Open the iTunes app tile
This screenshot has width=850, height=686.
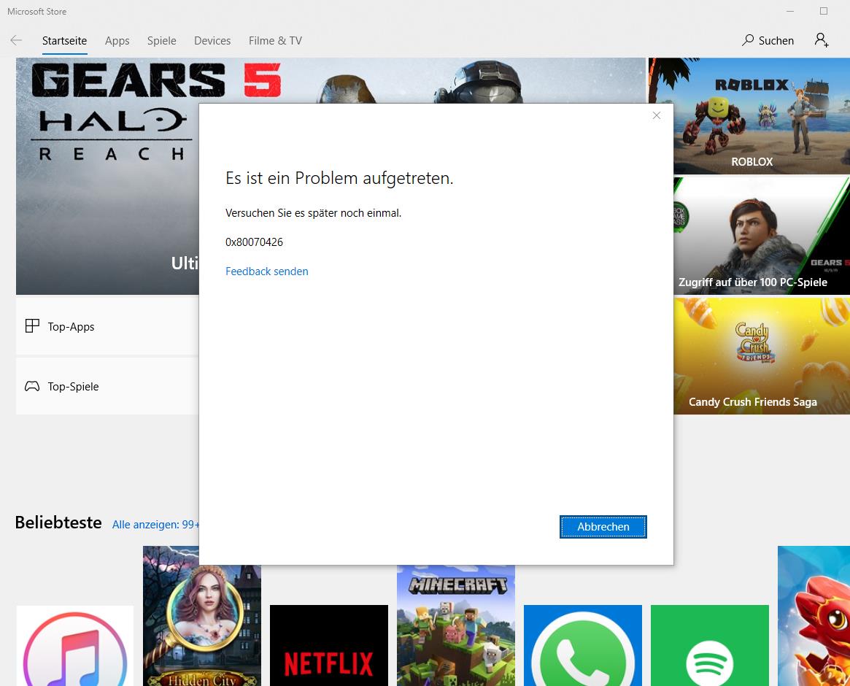(75, 645)
